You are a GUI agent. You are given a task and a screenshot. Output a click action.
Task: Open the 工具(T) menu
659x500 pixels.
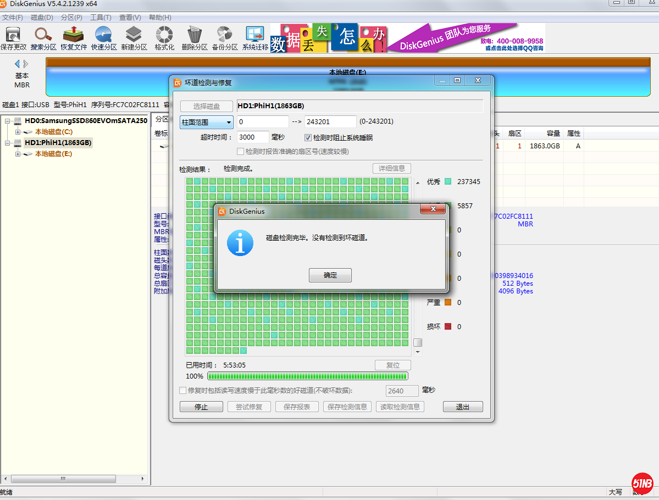(x=101, y=18)
